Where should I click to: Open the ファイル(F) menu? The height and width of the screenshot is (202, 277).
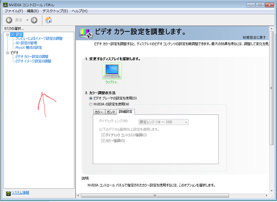click(x=14, y=11)
